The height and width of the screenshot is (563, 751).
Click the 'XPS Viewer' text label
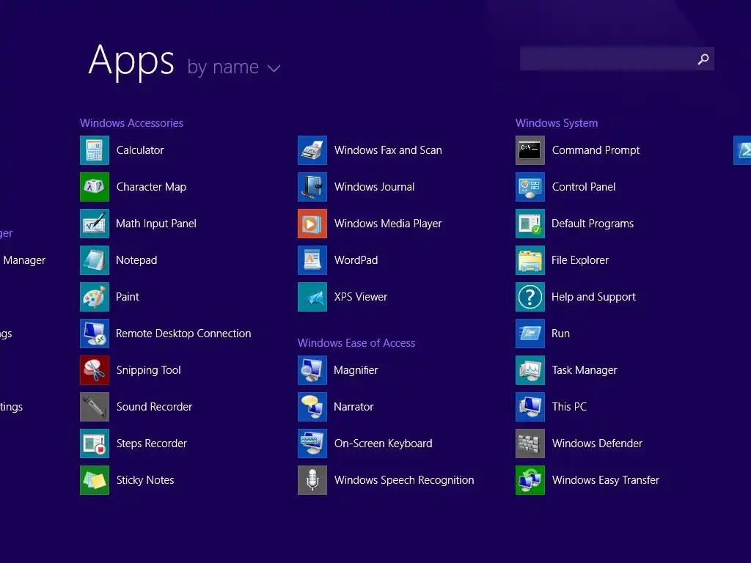361,297
